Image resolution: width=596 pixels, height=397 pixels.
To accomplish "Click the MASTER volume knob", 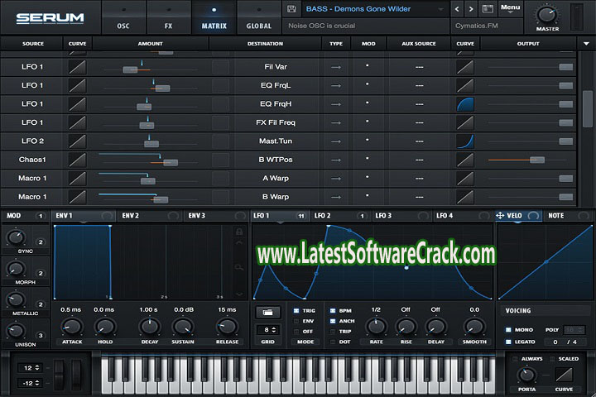I will tap(547, 15).
